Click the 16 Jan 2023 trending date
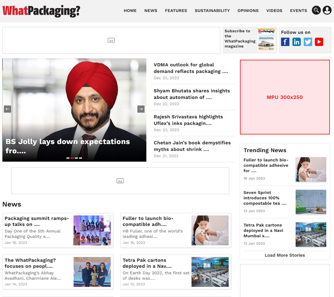Image resolution: width=334 pixels, height=297 pixels. point(254,179)
